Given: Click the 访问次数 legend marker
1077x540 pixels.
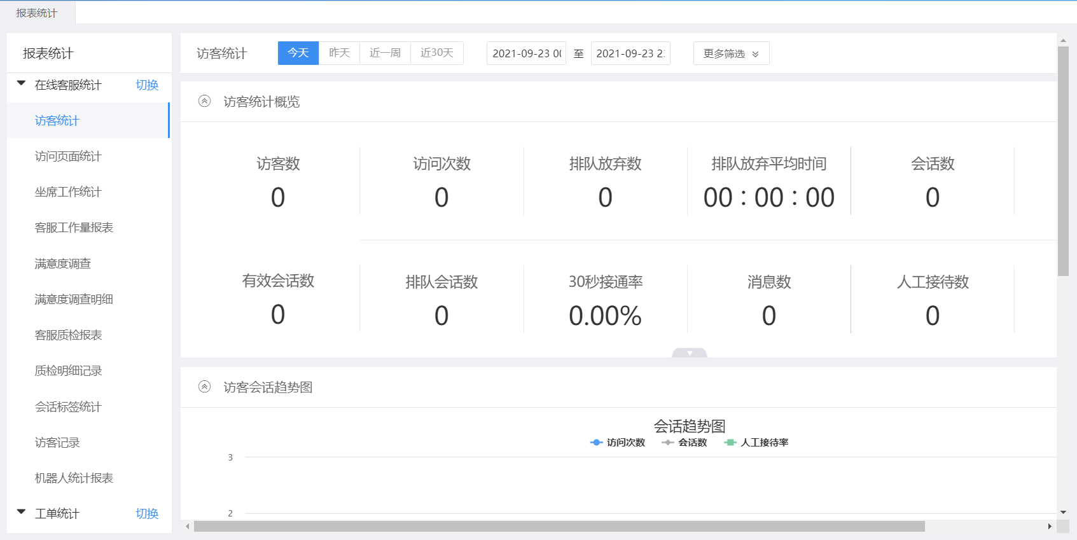Looking at the screenshot, I should [596, 443].
